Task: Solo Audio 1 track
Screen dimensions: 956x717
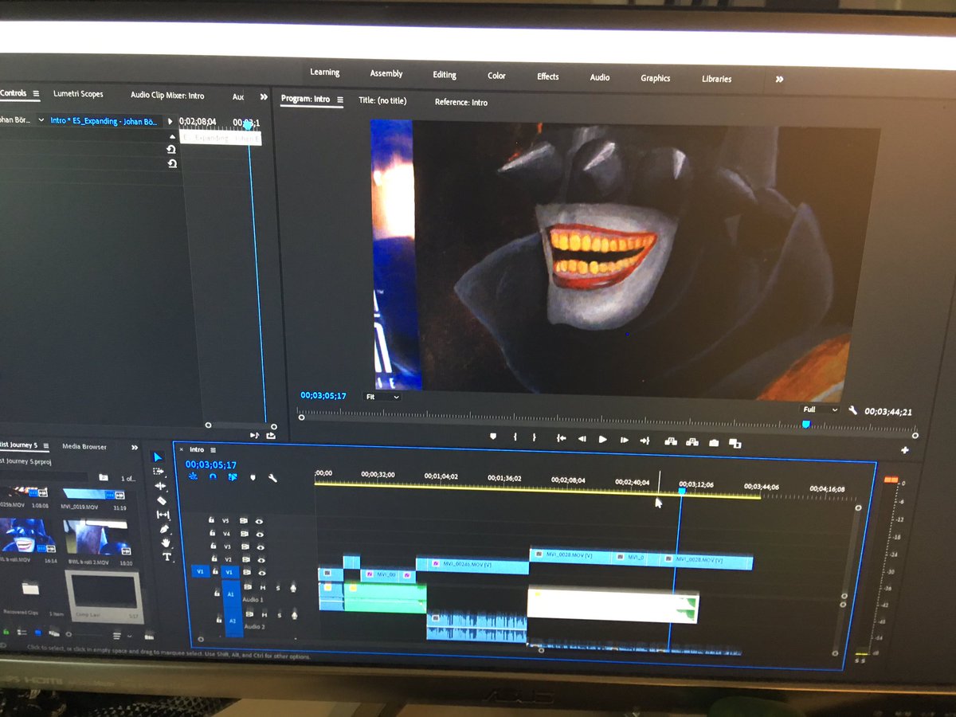Action: pos(277,588)
